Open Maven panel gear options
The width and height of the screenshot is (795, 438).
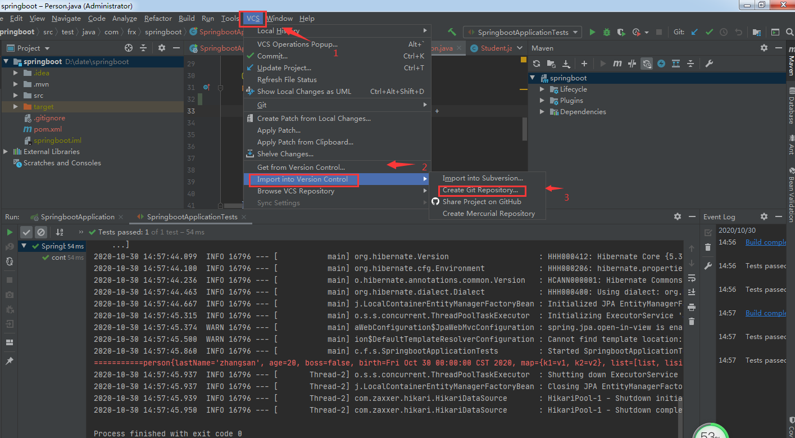[x=764, y=48]
